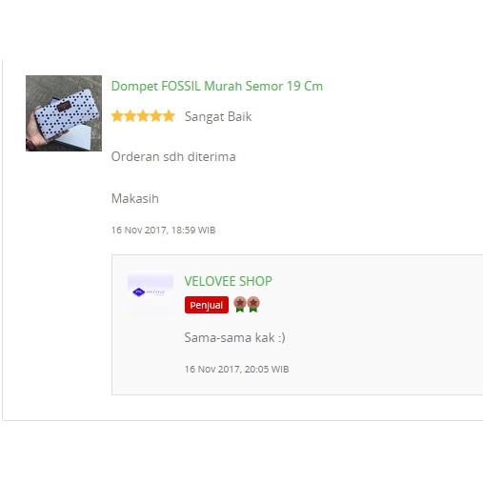Viewport: 483px width, 483px height.
Task: Select the Orderan sdh diterima review text
Action: [x=173, y=156]
